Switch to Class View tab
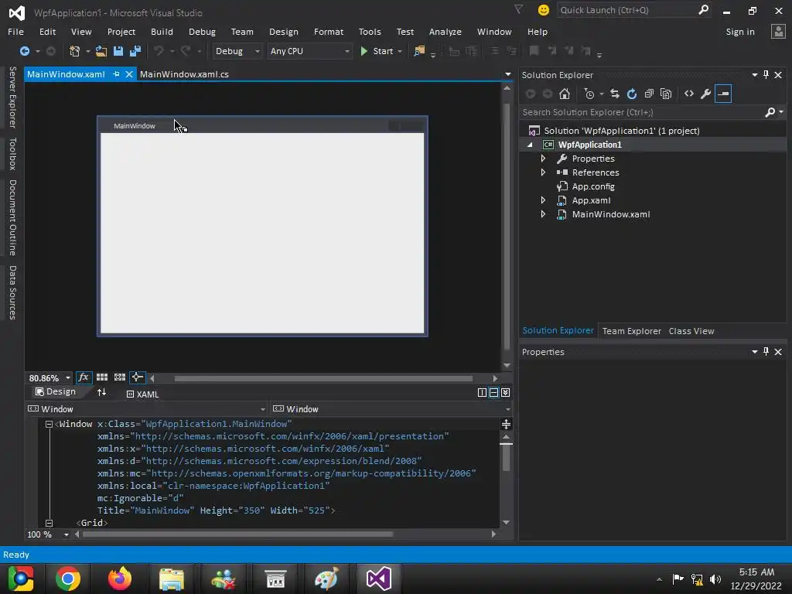This screenshot has height=594, width=792. (x=691, y=331)
